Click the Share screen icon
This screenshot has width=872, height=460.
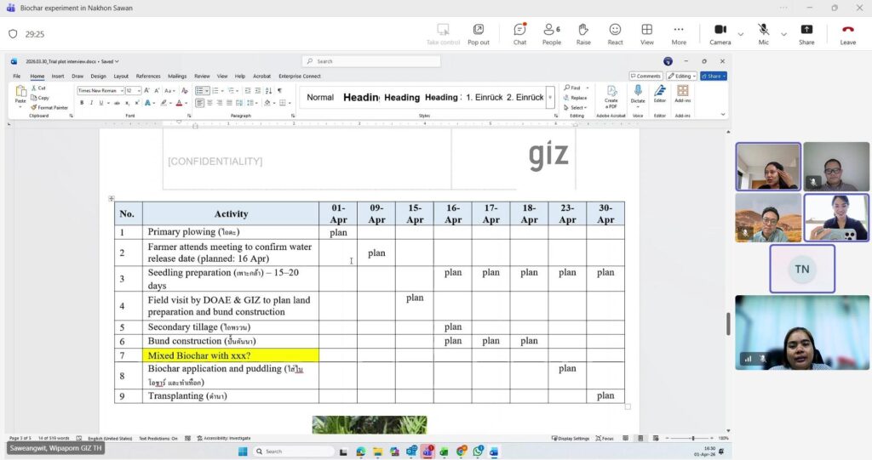point(806,33)
